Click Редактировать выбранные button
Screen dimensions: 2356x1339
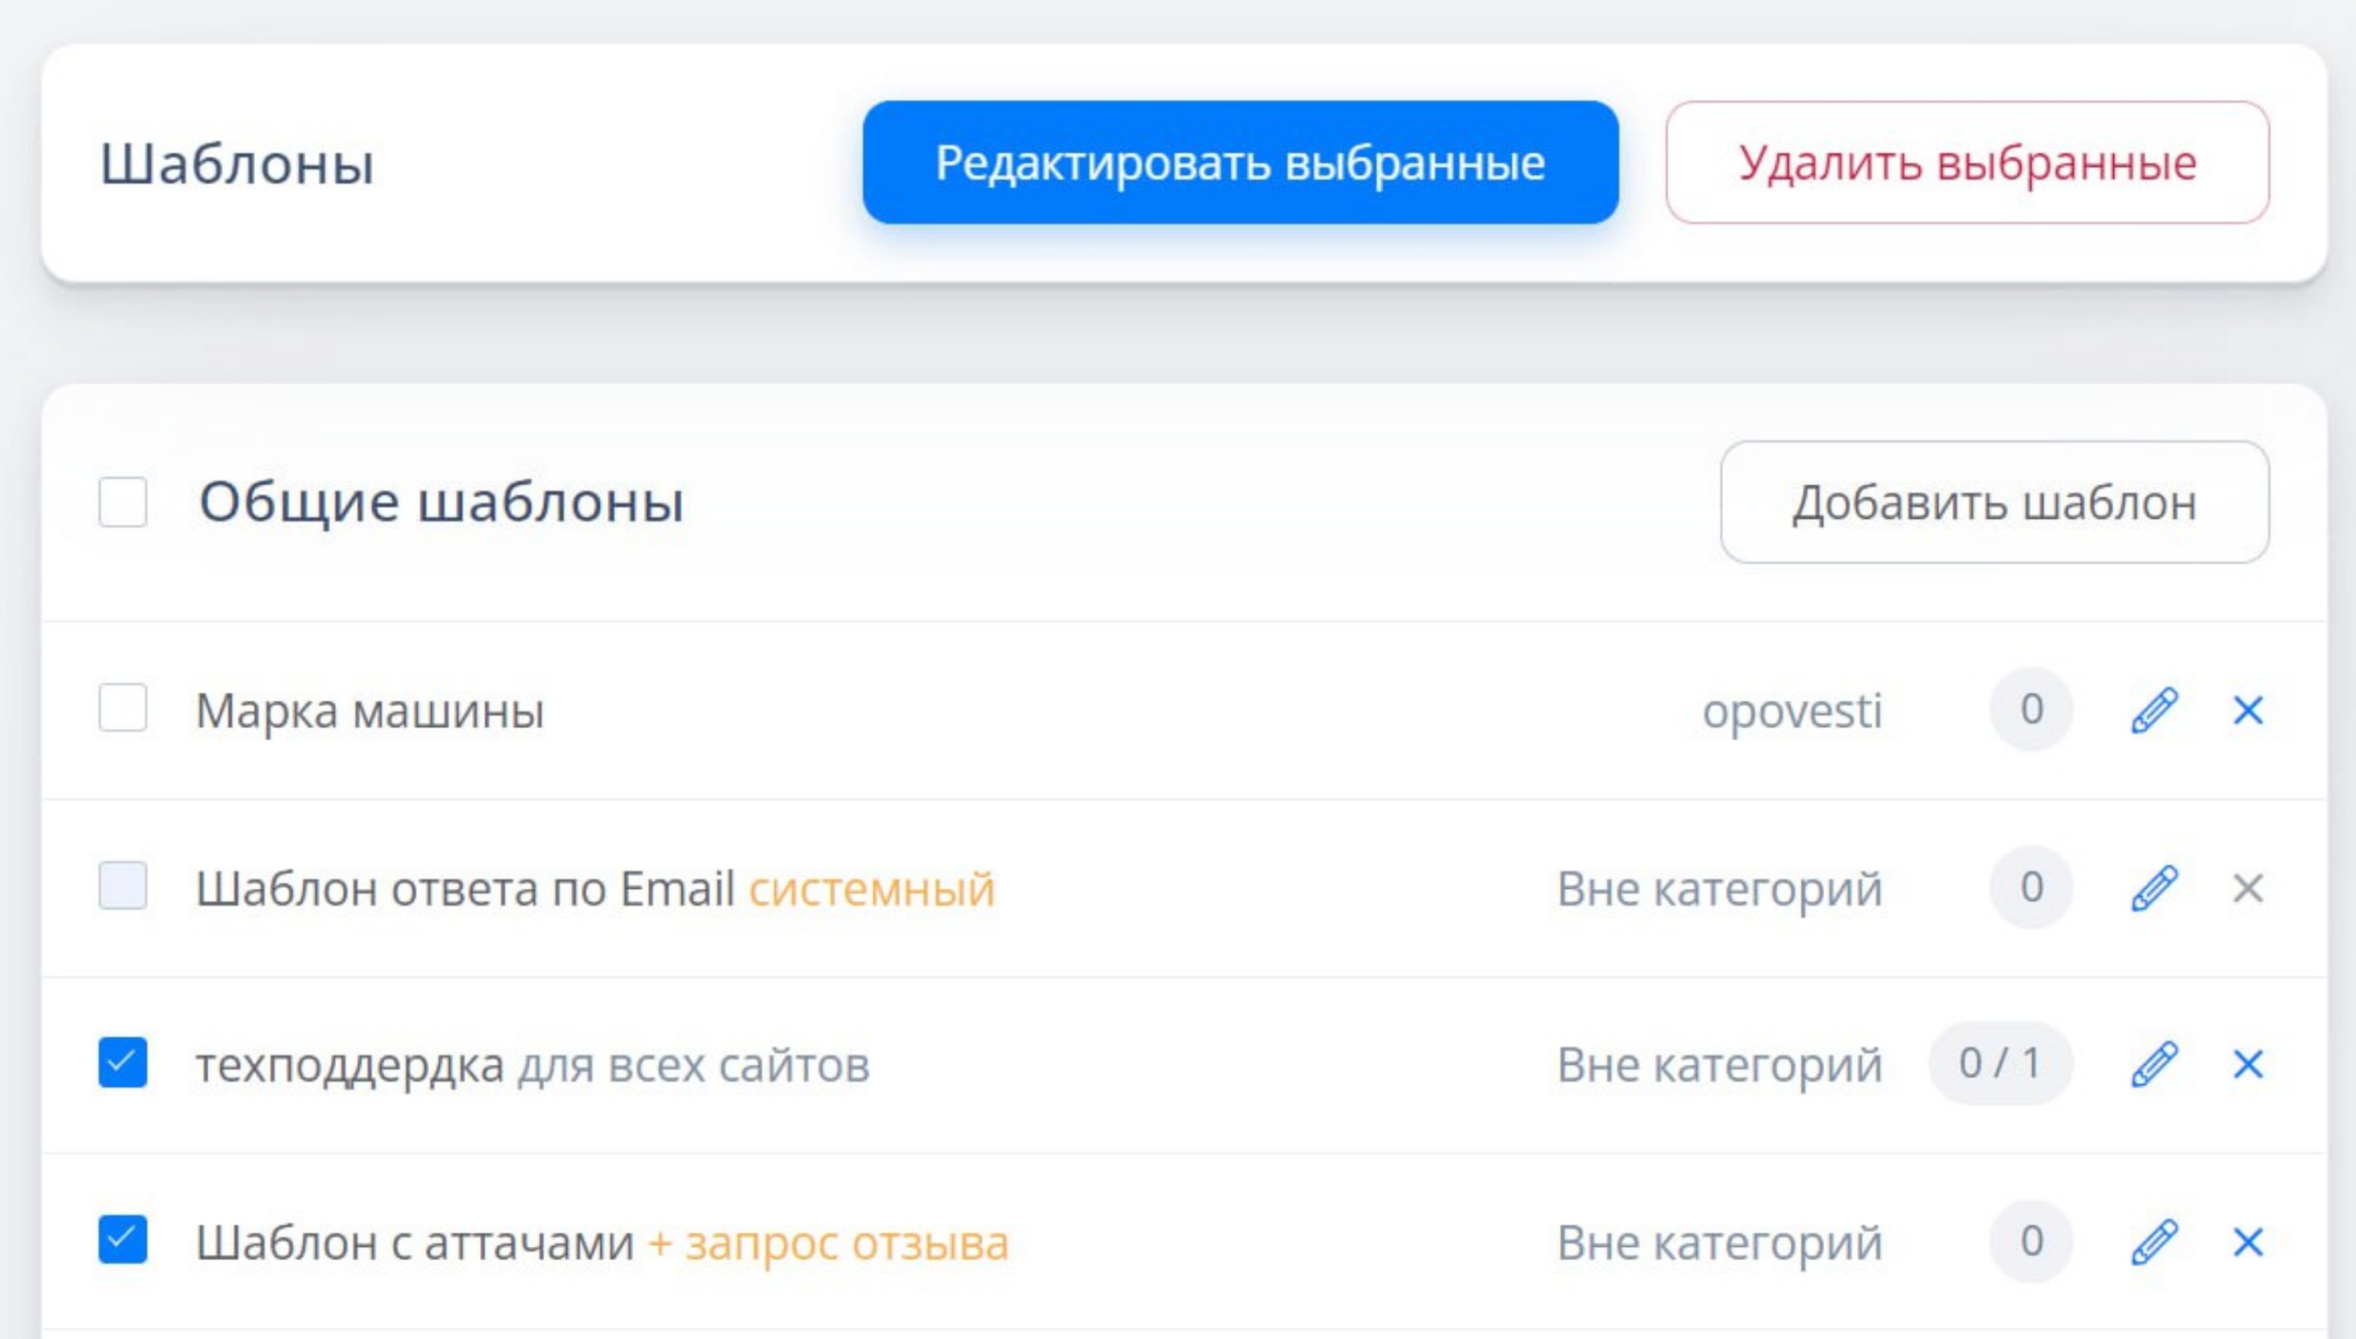1240,163
